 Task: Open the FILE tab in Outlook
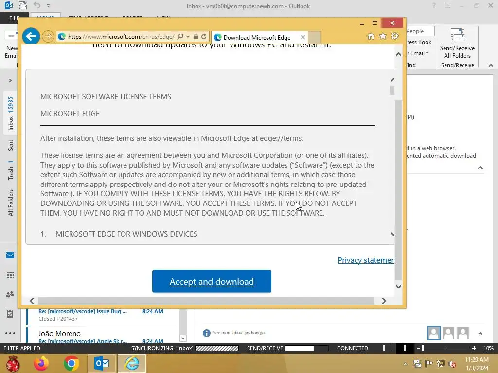pyautogui.click(x=14, y=18)
